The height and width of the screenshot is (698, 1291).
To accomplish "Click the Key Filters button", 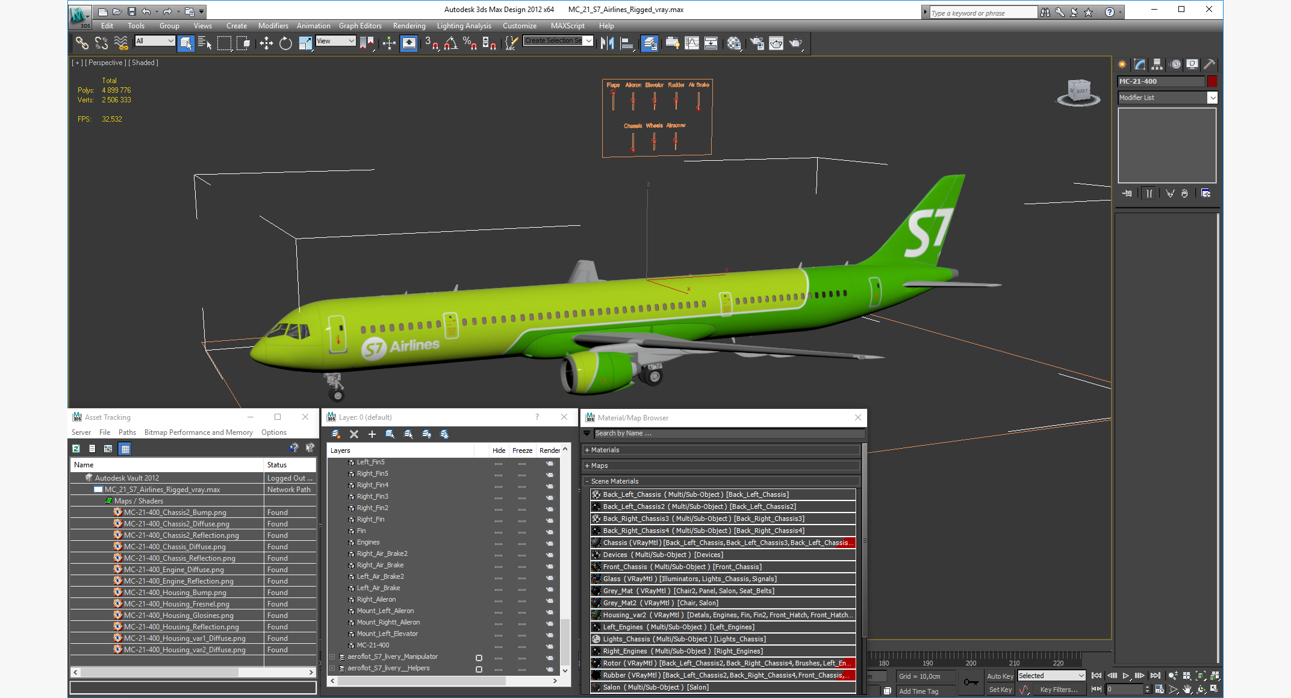I will coord(1059,690).
